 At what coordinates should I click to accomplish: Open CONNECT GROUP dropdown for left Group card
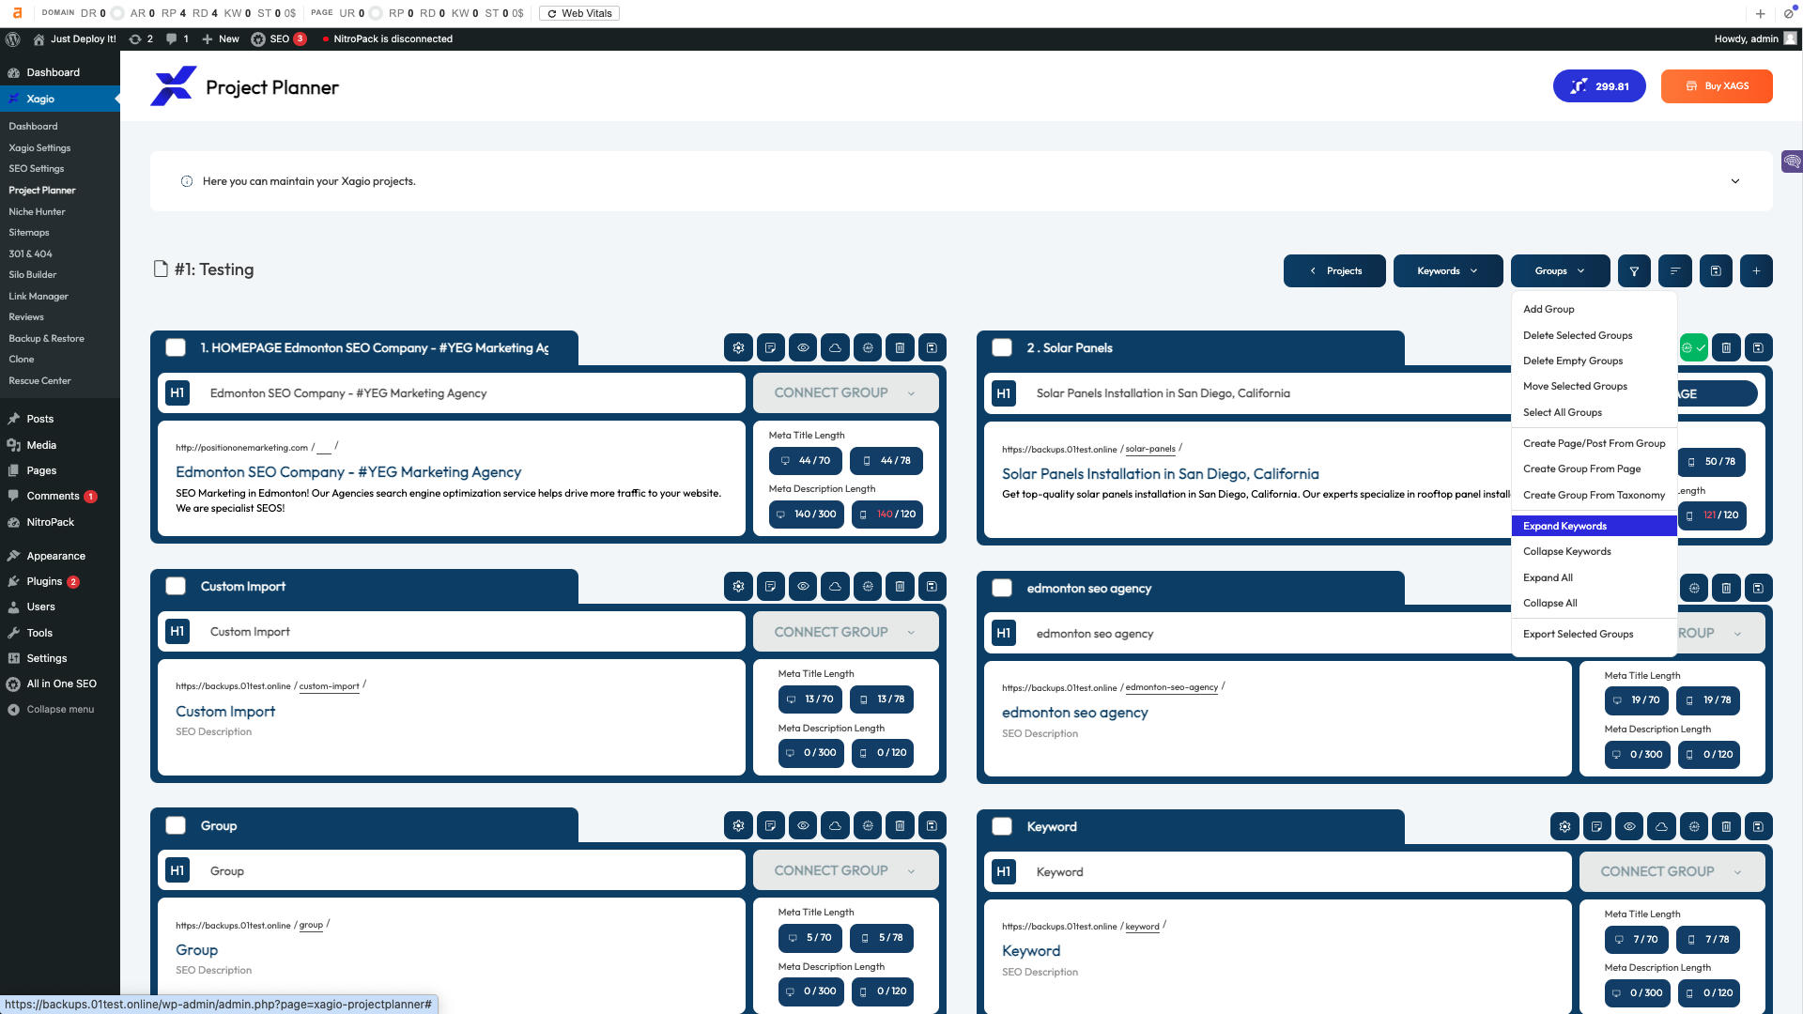845,870
